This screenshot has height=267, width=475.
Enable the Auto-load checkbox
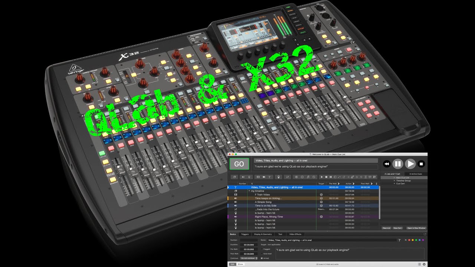click(x=262, y=254)
